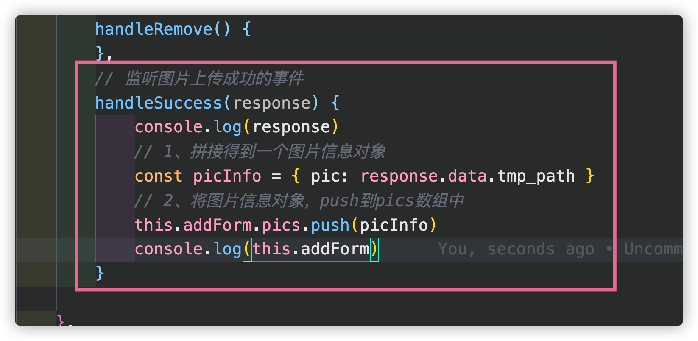Click the handleSuccess function name
This screenshot has width=698, height=341.
point(159,103)
